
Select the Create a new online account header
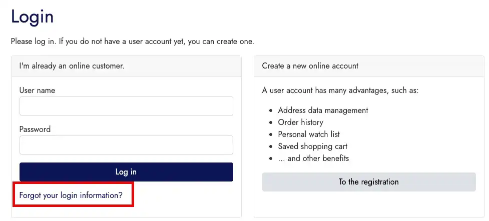pyautogui.click(x=310, y=66)
